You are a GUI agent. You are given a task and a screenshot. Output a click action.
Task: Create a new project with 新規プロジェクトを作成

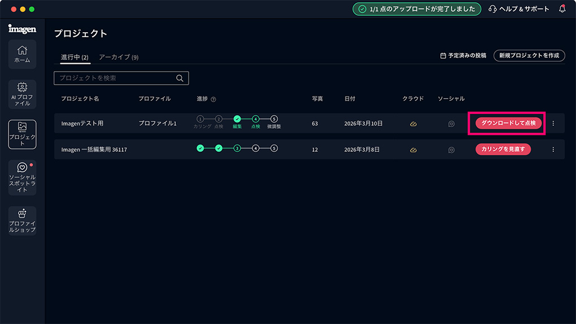coord(529,55)
